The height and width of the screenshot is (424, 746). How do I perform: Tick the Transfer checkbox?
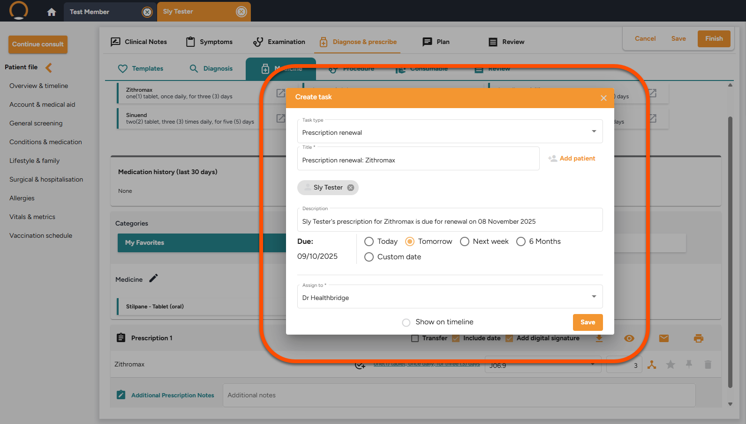pos(415,338)
